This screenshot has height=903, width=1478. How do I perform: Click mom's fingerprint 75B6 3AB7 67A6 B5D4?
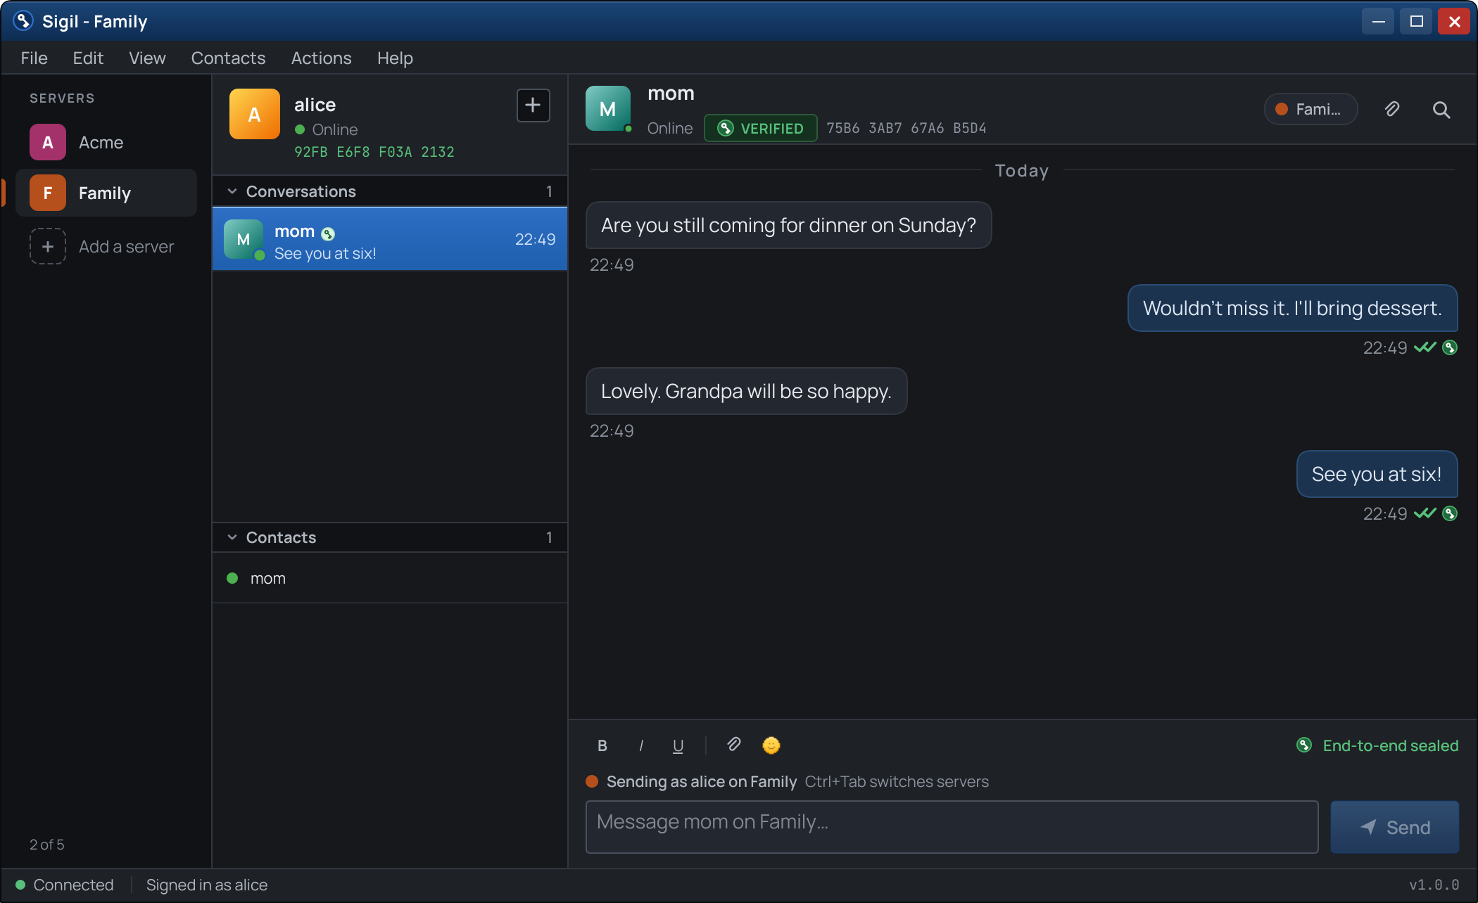tap(907, 128)
